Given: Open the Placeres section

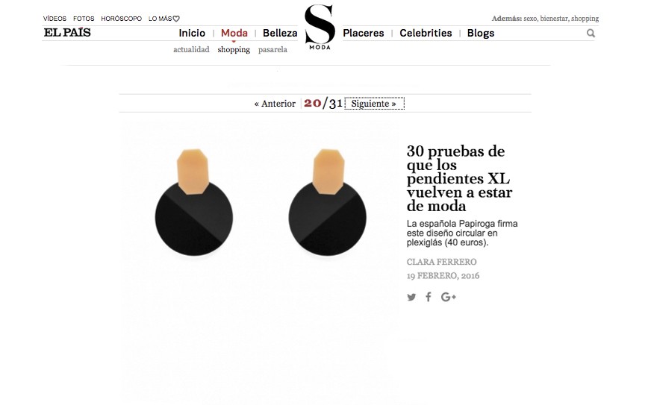Looking at the screenshot, I should 364,34.
